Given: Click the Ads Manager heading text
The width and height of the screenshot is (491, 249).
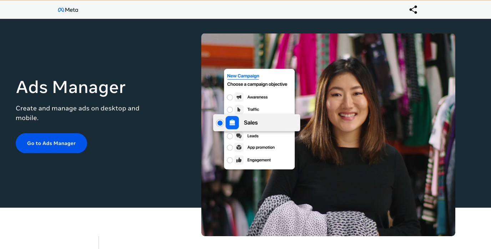Looking at the screenshot, I should point(71,87).
